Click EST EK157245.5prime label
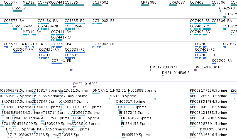This screenshot has height=139, width=237. [x=134, y=113]
